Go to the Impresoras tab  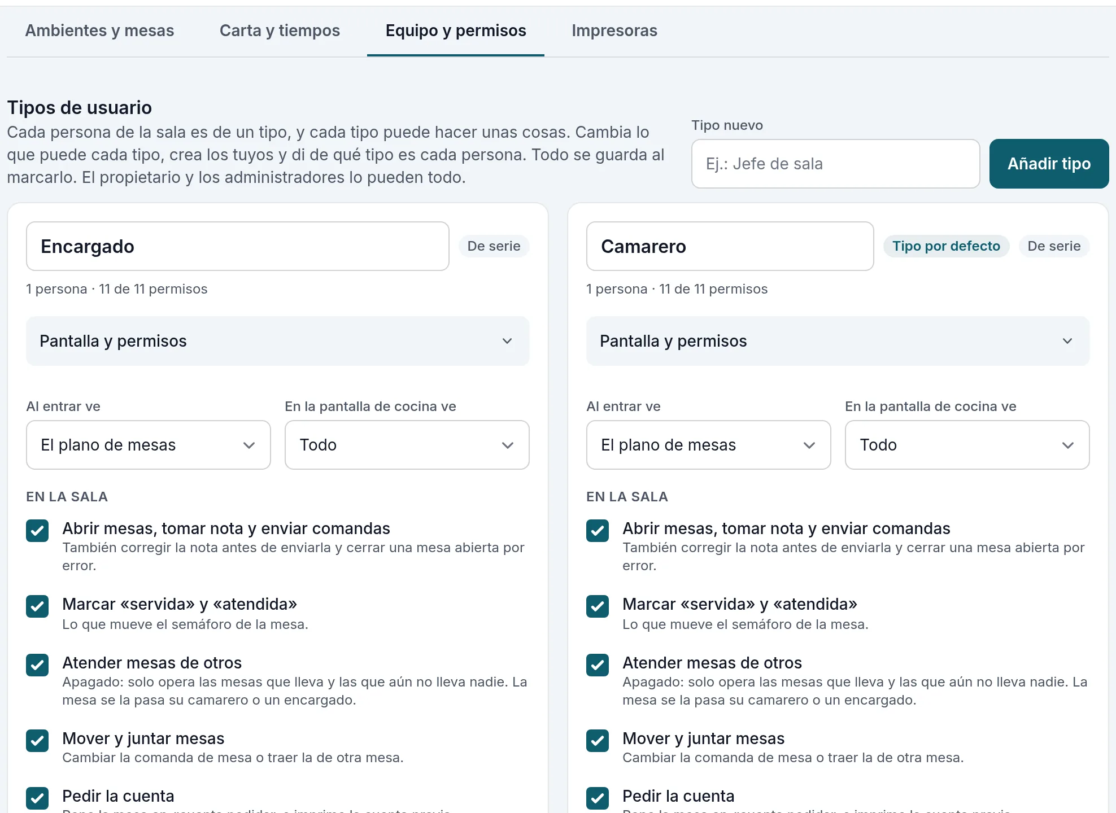coord(614,30)
